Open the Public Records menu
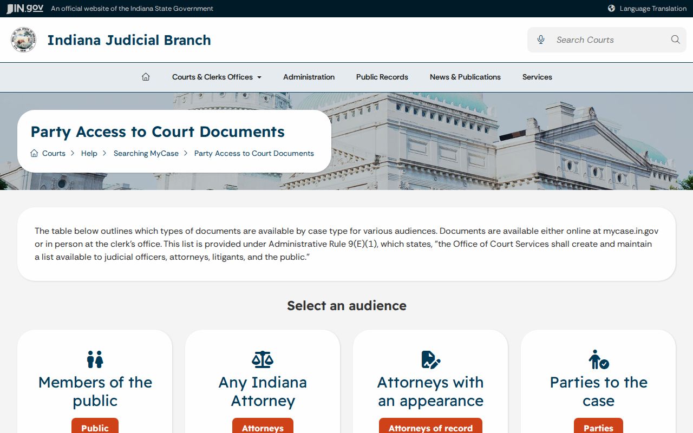This screenshot has height=433, width=693. pyautogui.click(x=382, y=77)
